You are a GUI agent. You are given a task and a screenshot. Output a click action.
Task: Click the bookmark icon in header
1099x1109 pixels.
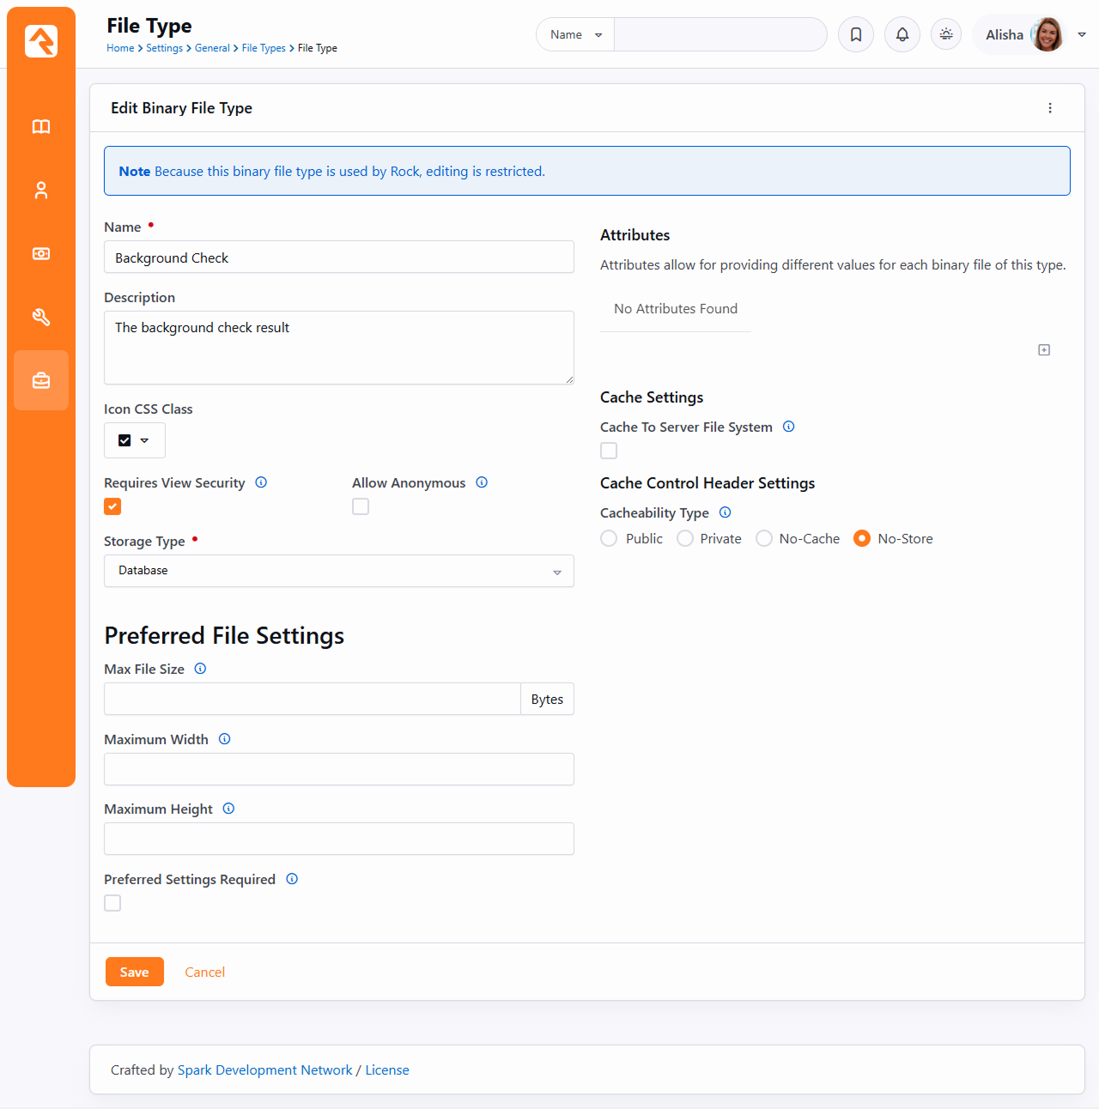point(856,34)
